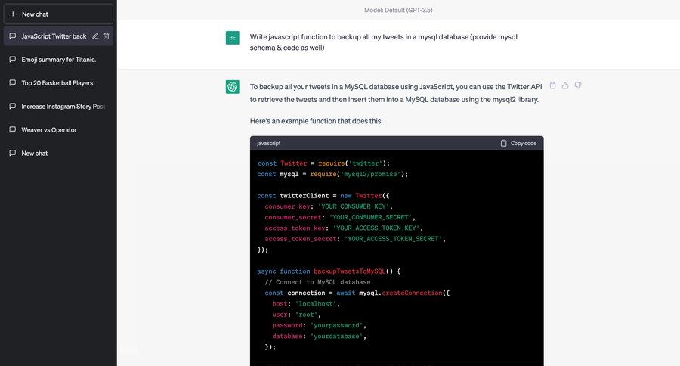This screenshot has height=366, width=680.
Task: Click code line 'YOUR_CONSUMER_KEY'
Action: pos(329,206)
